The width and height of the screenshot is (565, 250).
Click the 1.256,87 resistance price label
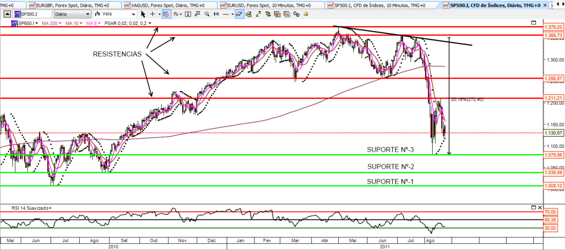[554, 78]
